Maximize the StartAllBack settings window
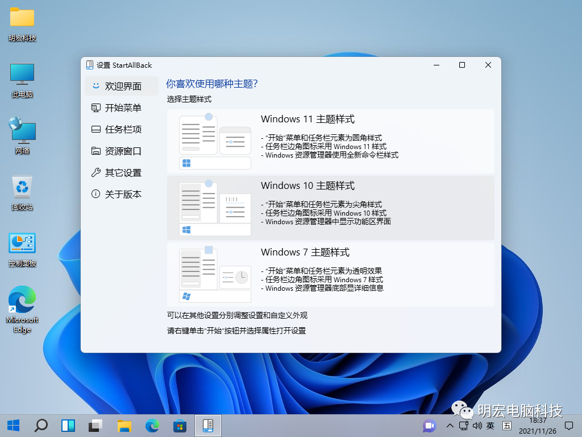Viewport: 582px width, 437px height. point(462,65)
